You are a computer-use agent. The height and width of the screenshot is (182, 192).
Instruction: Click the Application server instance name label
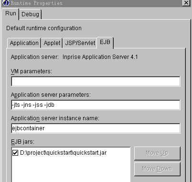point(55,118)
